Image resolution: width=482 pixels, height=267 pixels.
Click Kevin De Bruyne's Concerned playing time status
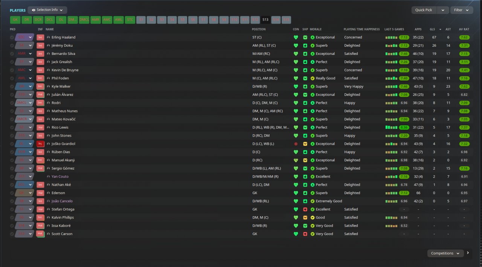click(353, 70)
